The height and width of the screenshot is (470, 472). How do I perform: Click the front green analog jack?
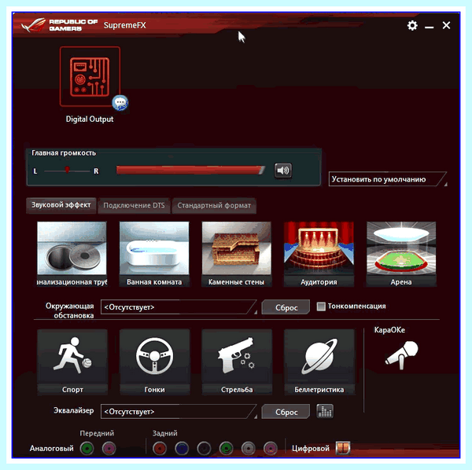pyautogui.click(x=87, y=448)
